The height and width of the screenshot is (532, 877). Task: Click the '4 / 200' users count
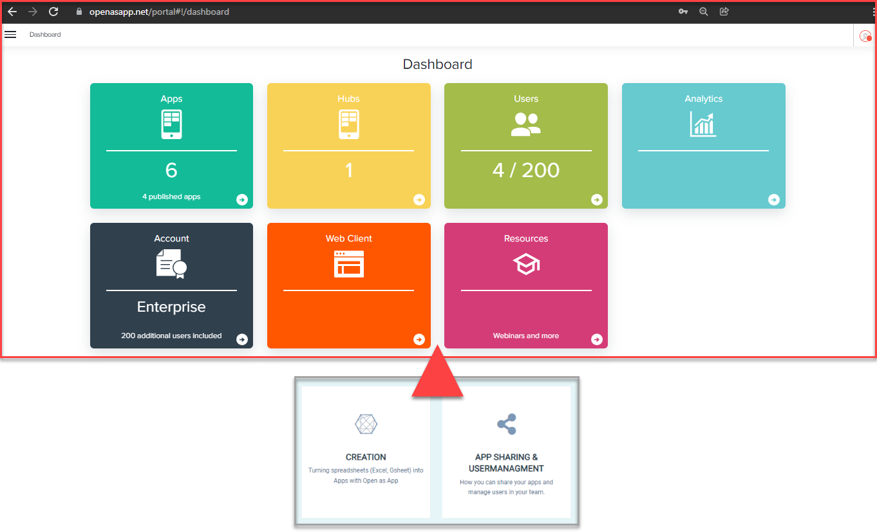(x=526, y=170)
